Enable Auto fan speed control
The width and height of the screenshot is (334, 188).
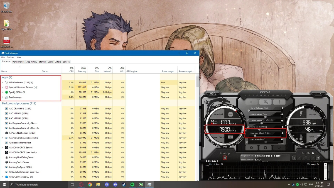click(282, 143)
